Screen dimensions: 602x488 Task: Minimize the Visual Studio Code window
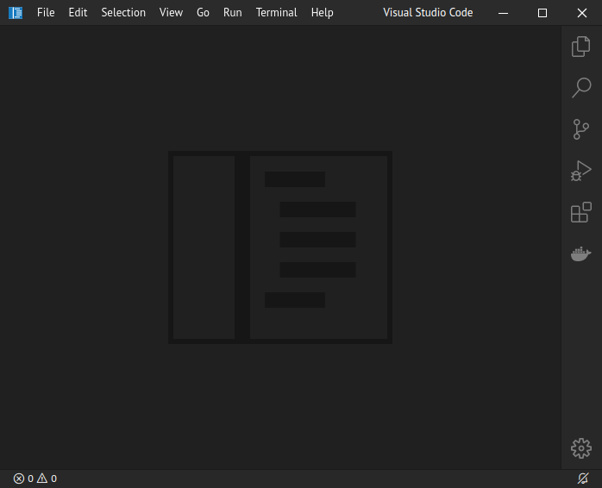pos(503,13)
